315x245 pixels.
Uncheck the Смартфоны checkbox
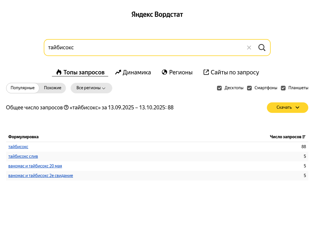(249, 88)
